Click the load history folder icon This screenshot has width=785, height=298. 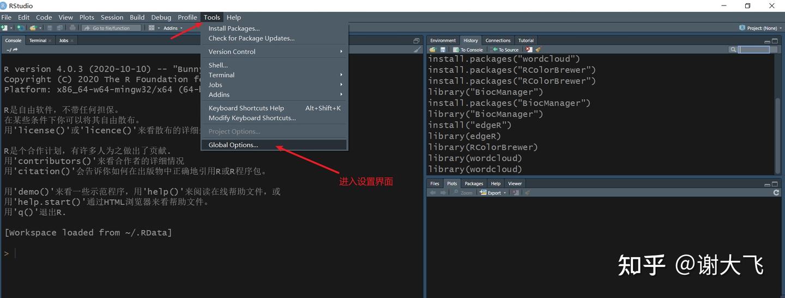pos(432,49)
